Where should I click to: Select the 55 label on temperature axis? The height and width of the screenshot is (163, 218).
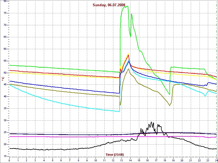pos(5,61)
